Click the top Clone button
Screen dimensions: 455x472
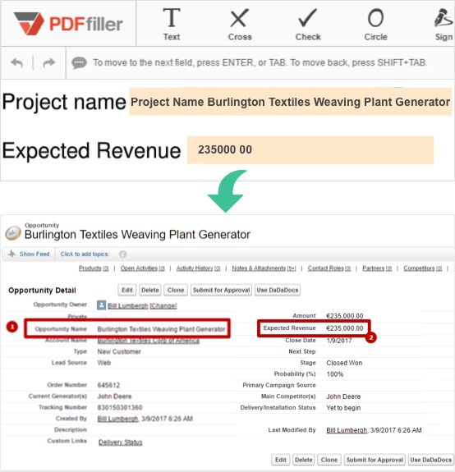coord(176,291)
